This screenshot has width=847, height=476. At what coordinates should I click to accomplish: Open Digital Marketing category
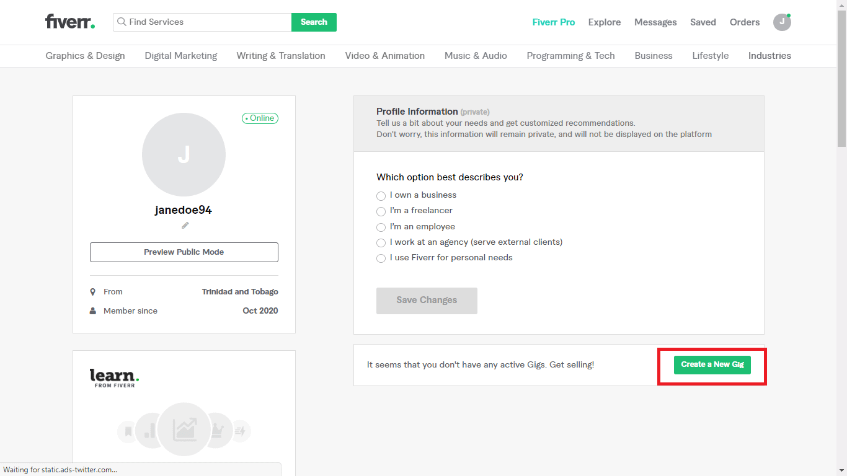pyautogui.click(x=181, y=56)
